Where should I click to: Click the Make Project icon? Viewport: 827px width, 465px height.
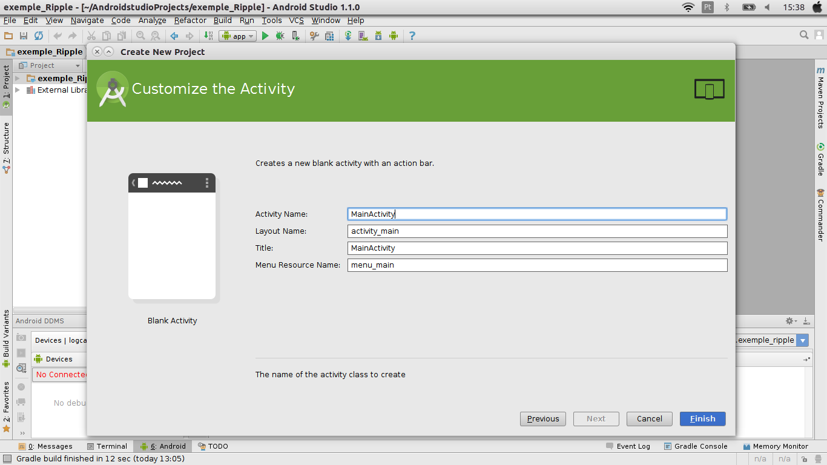(208, 36)
